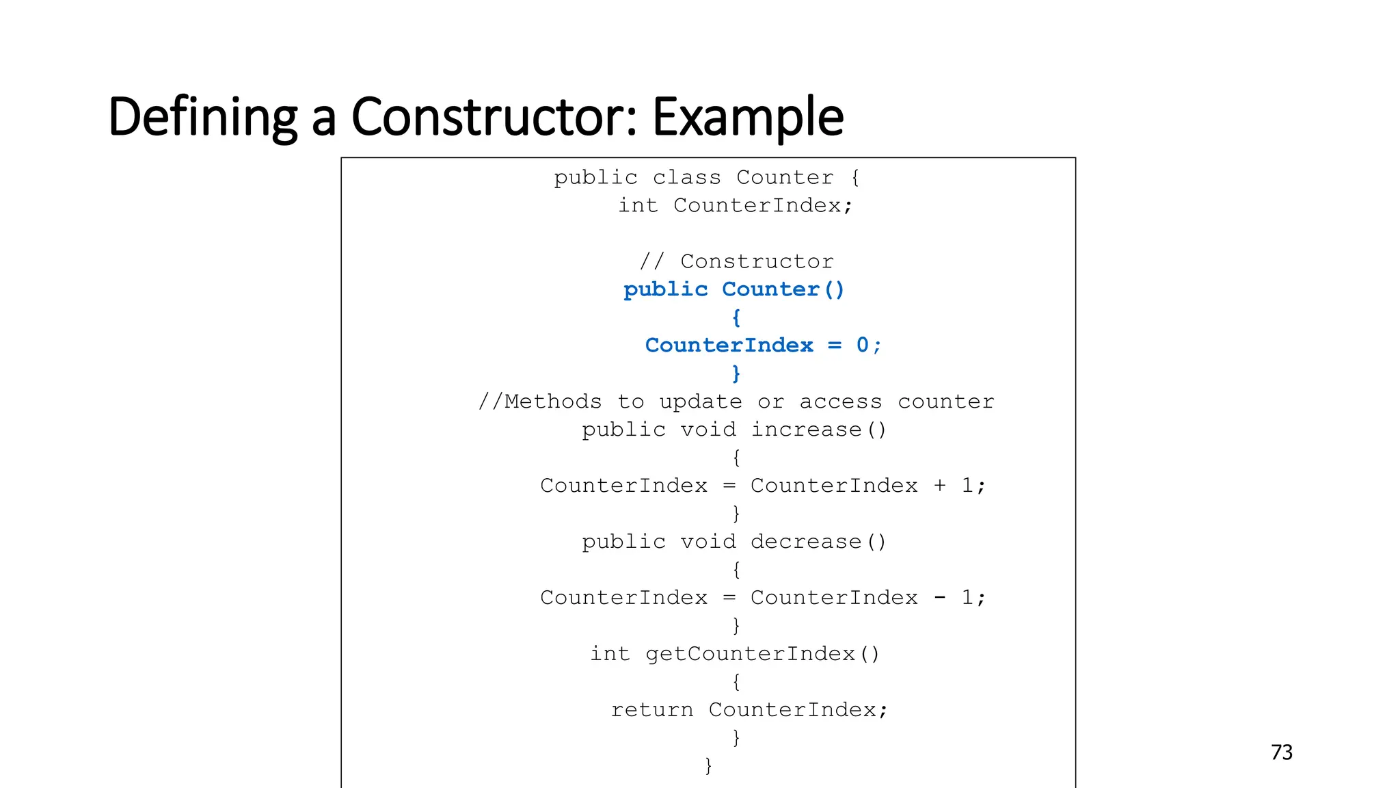Click the '//Methods to update or access counter' comment
The height and width of the screenshot is (788, 1400).
coord(736,402)
